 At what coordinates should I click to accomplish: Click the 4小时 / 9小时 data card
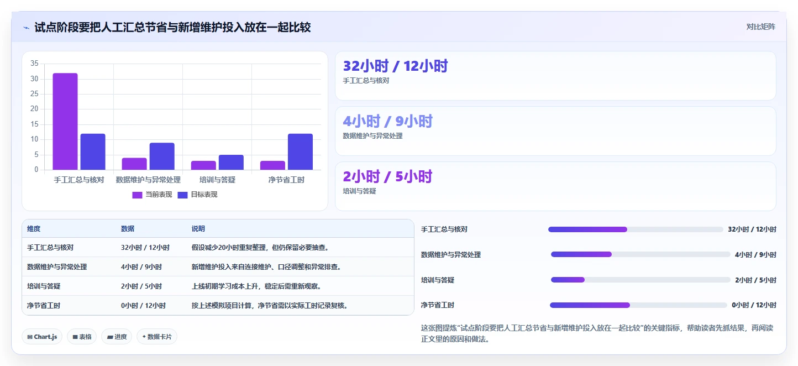pyautogui.click(x=555, y=131)
